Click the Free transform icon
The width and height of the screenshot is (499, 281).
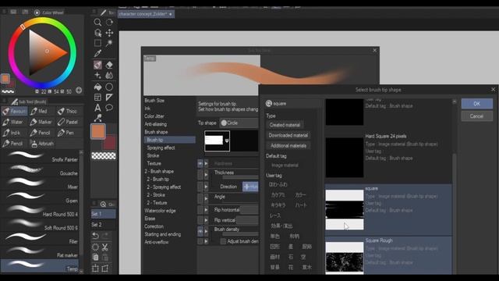[x=105, y=269]
